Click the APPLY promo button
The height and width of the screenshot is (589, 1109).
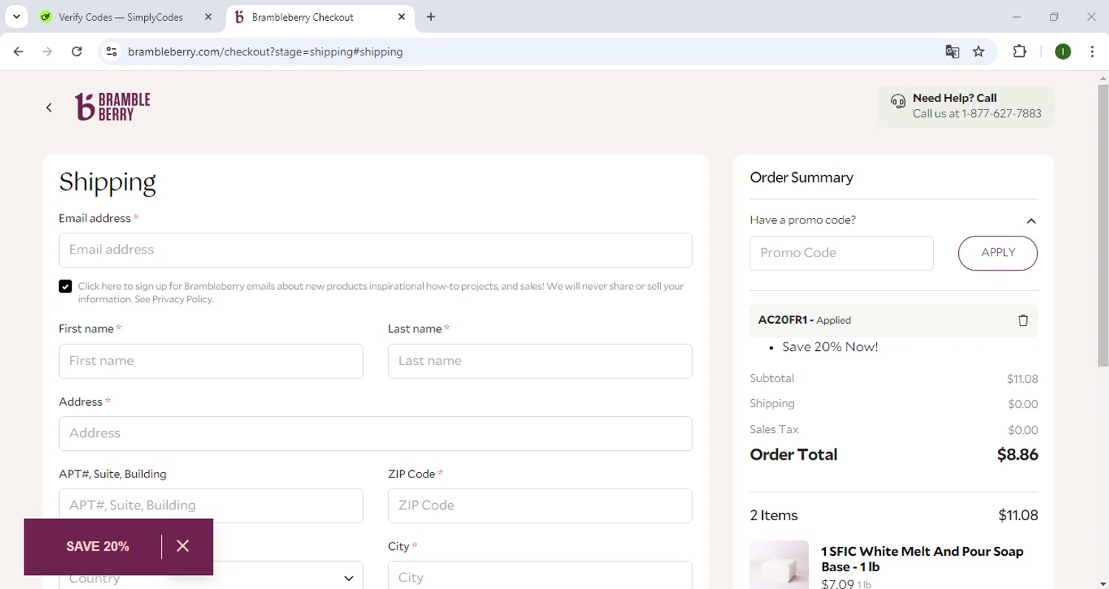pyautogui.click(x=997, y=253)
